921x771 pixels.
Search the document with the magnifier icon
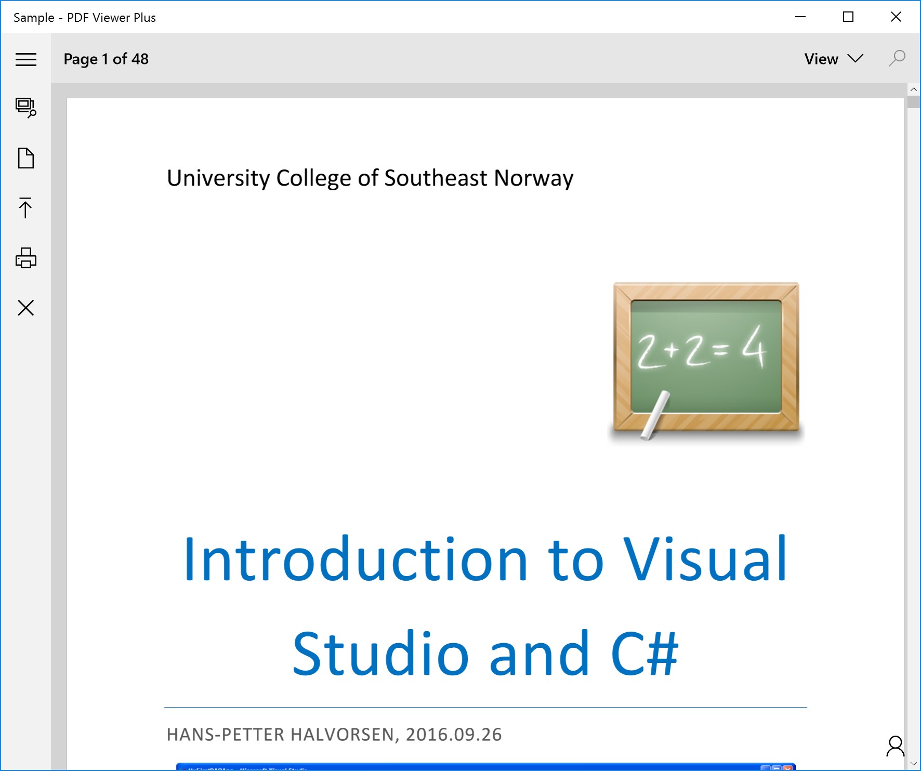(897, 58)
